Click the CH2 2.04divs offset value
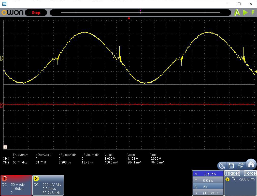This screenshot has width=257, height=196. pos(49,189)
